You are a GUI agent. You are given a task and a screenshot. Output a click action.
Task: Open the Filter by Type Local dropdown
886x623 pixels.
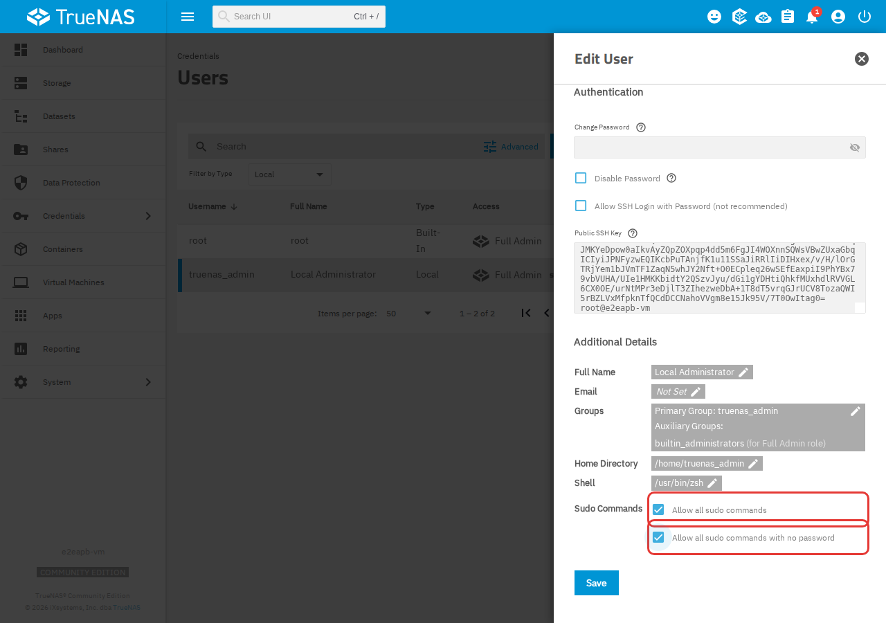coord(289,174)
